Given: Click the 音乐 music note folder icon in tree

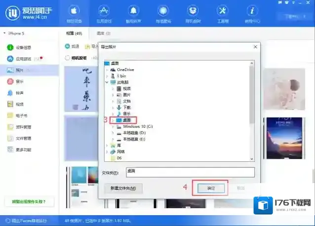Looking at the screenshot, I should tap(119, 113).
